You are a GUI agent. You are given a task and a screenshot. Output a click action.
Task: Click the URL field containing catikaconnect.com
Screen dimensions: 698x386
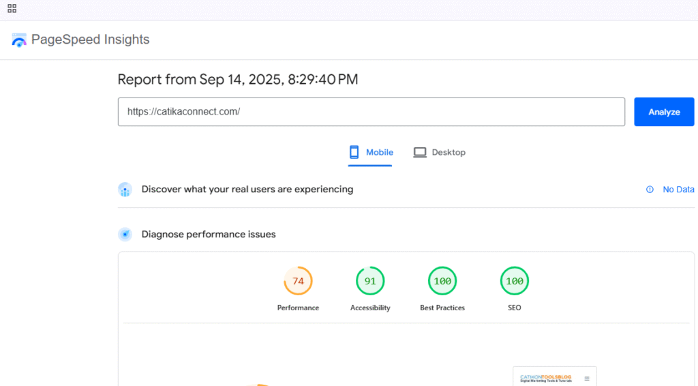(371, 112)
